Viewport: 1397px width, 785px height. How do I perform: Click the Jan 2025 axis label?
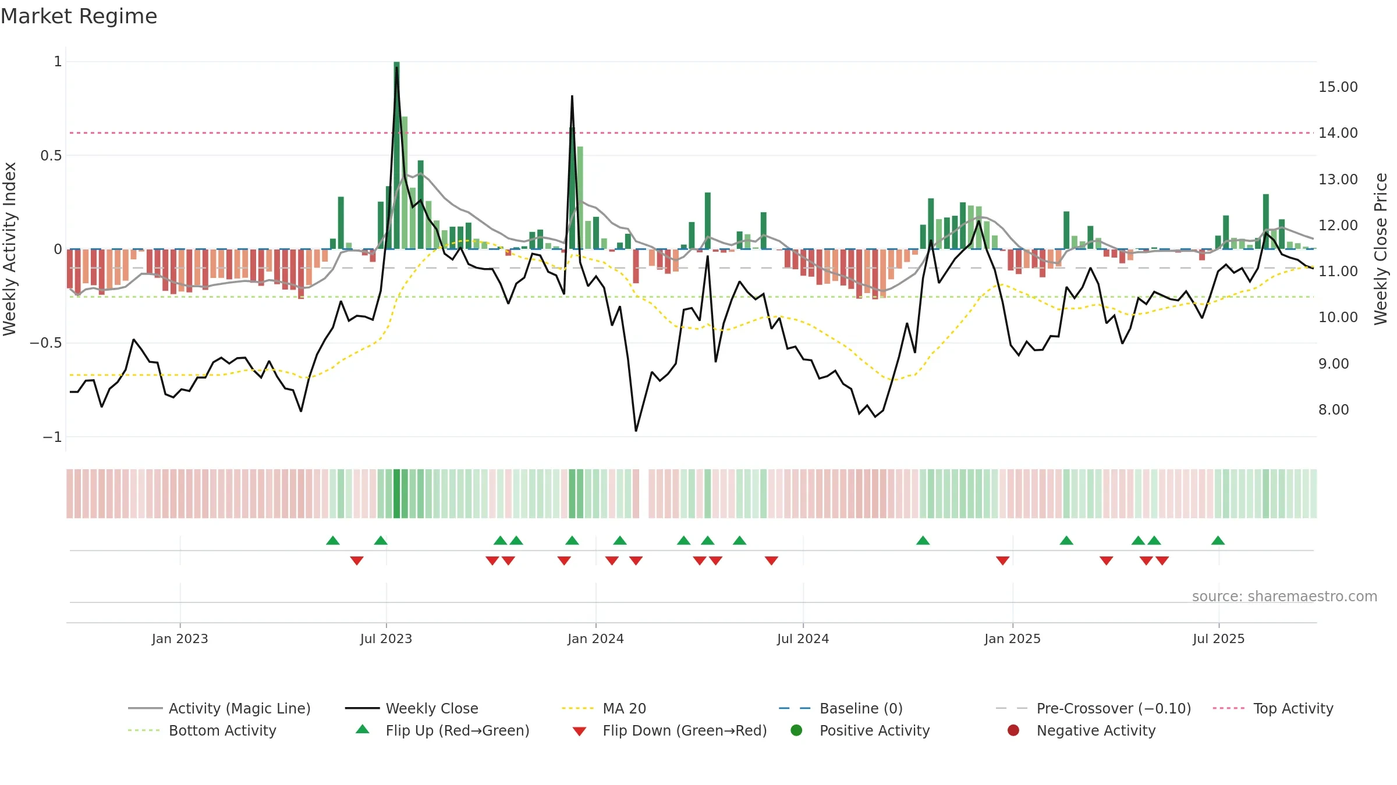pyautogui.click(x=1012, y=639)
